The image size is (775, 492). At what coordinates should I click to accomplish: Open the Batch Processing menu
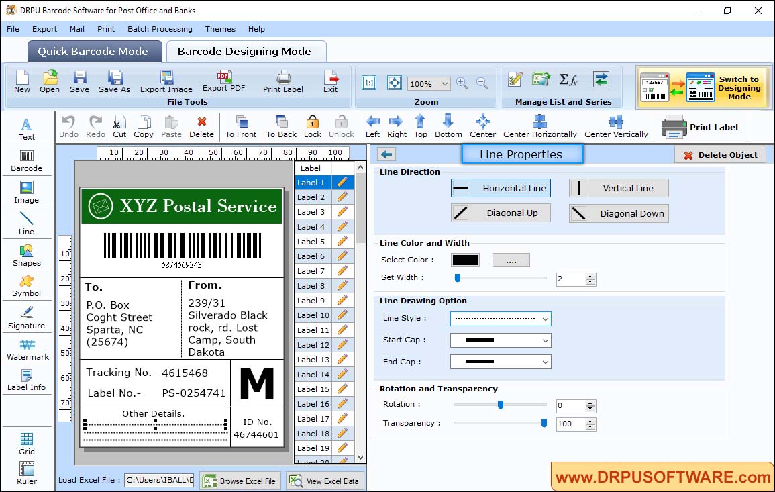[160, 29]
